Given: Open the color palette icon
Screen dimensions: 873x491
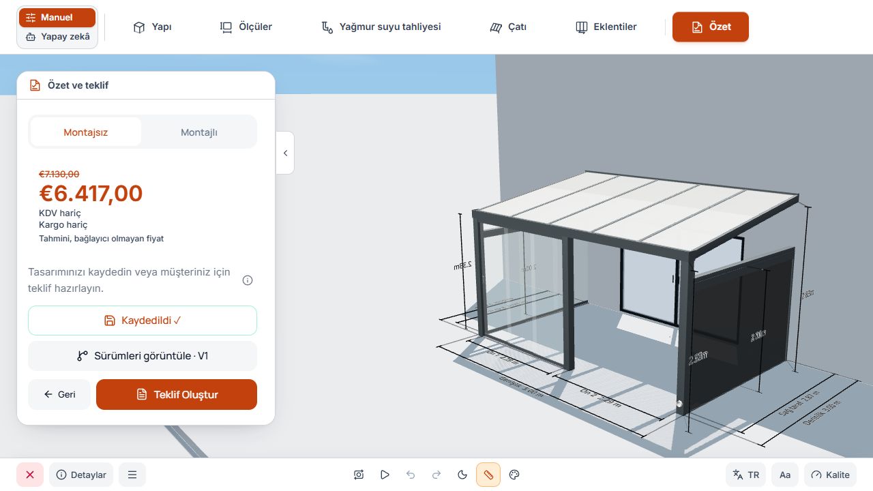Looking at the screenshot, I should pos(515,475).
